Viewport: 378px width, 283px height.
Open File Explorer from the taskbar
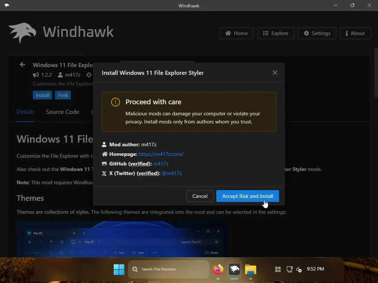[251, 269]
